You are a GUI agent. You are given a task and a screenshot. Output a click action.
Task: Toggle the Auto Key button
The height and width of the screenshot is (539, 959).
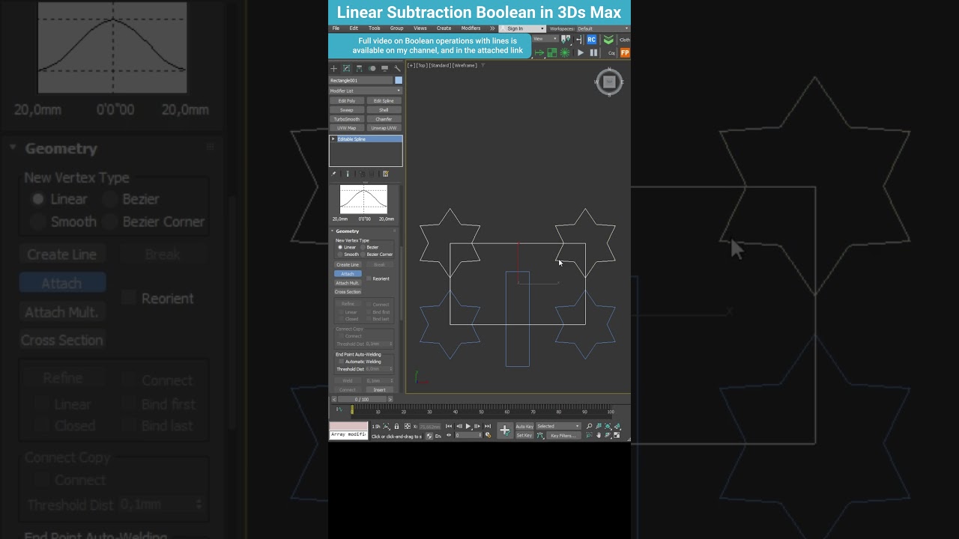pos(524,426)
